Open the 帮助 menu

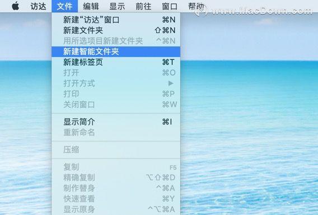tap(196, 6)
